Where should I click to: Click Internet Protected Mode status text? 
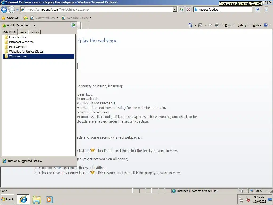tap(197, 191)
